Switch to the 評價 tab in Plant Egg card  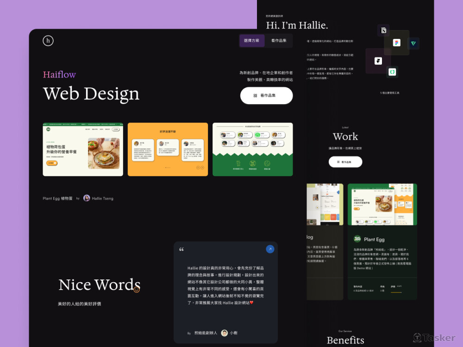click(x=394, y=286)
